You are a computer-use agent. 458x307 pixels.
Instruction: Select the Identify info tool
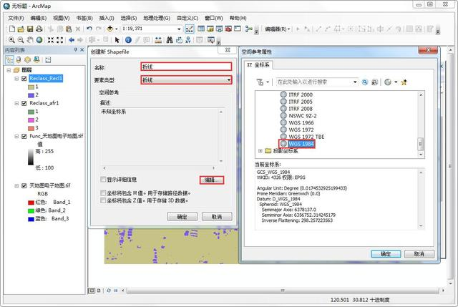[128, 40]
